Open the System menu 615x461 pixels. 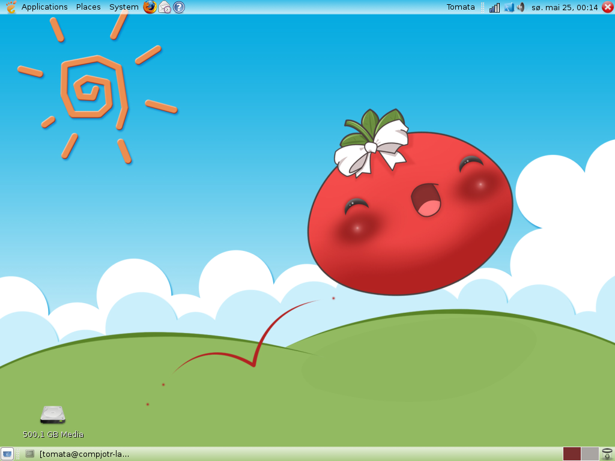pyautogui.click(x=124, y=7)
